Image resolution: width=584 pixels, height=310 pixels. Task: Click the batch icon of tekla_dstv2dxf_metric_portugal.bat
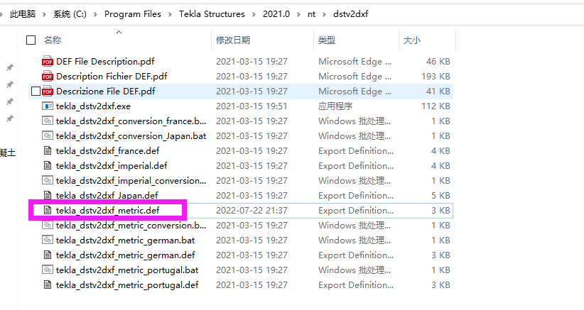(48, 270)
